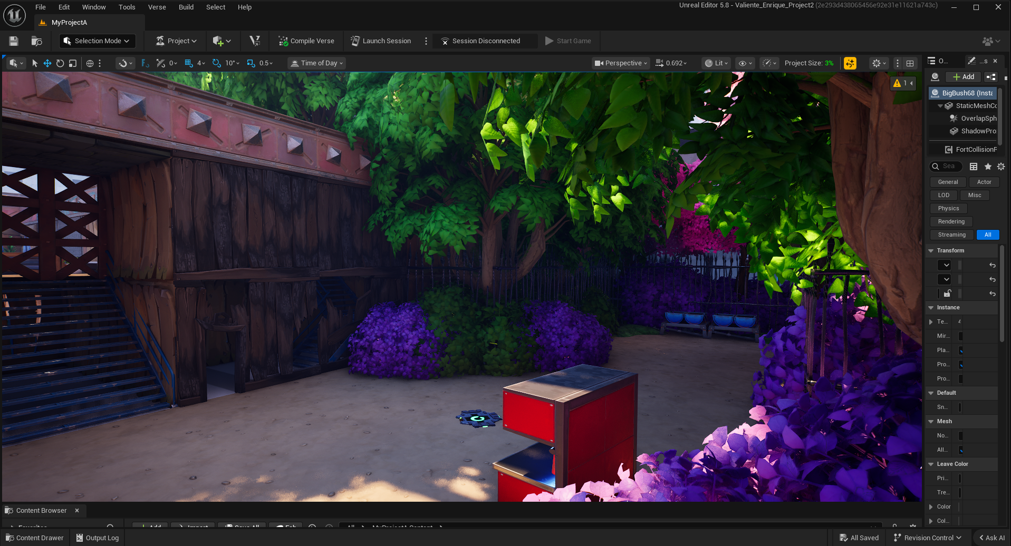This screenshot has width=1011, height=546.
Task: Open the Time of Day dropdown
Action: coord(317,63)
